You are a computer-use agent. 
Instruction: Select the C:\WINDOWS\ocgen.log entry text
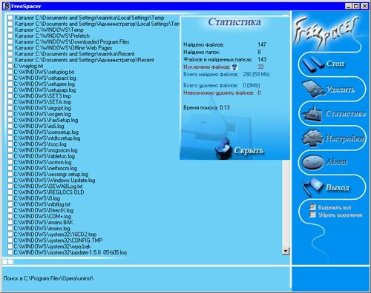coord(42,114)
